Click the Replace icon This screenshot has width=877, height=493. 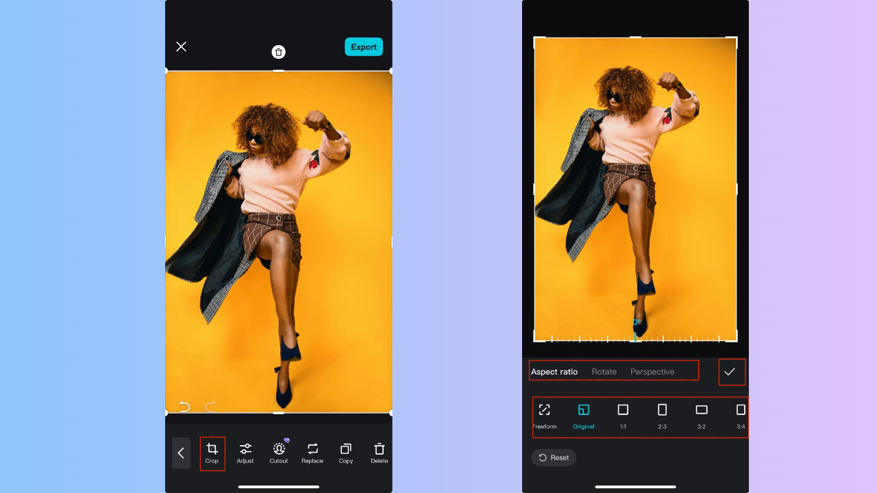(312, 453)
